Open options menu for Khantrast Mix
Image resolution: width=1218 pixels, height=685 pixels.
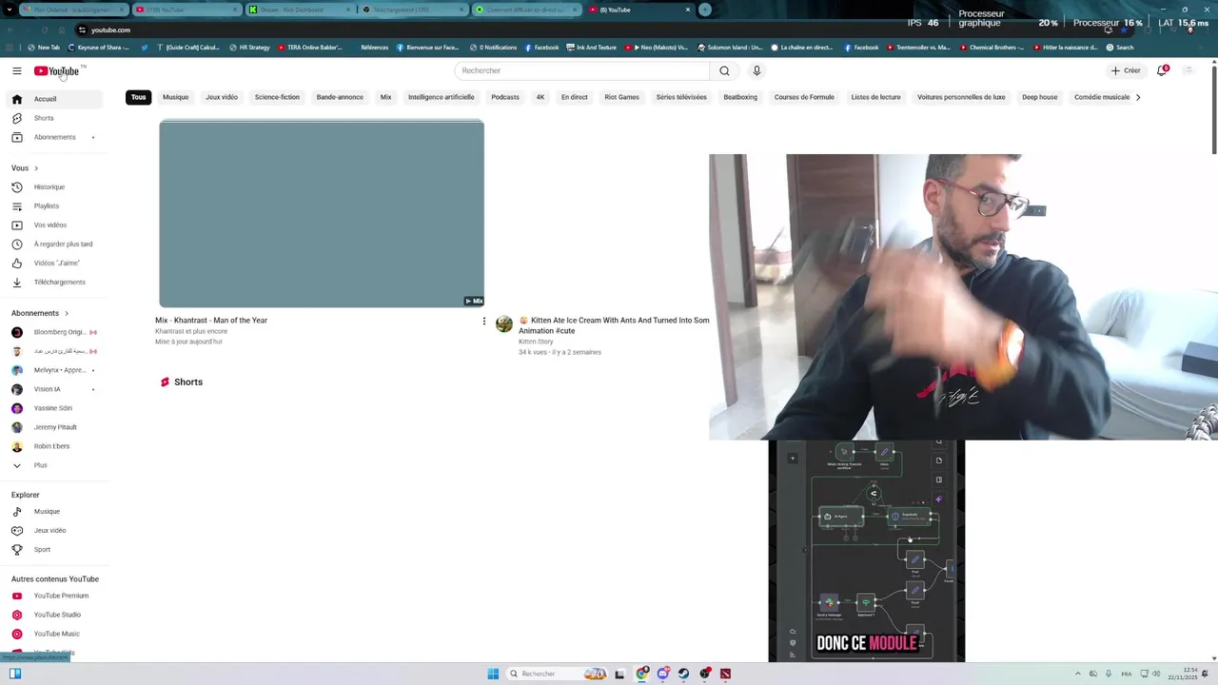(x=483, y=322)
